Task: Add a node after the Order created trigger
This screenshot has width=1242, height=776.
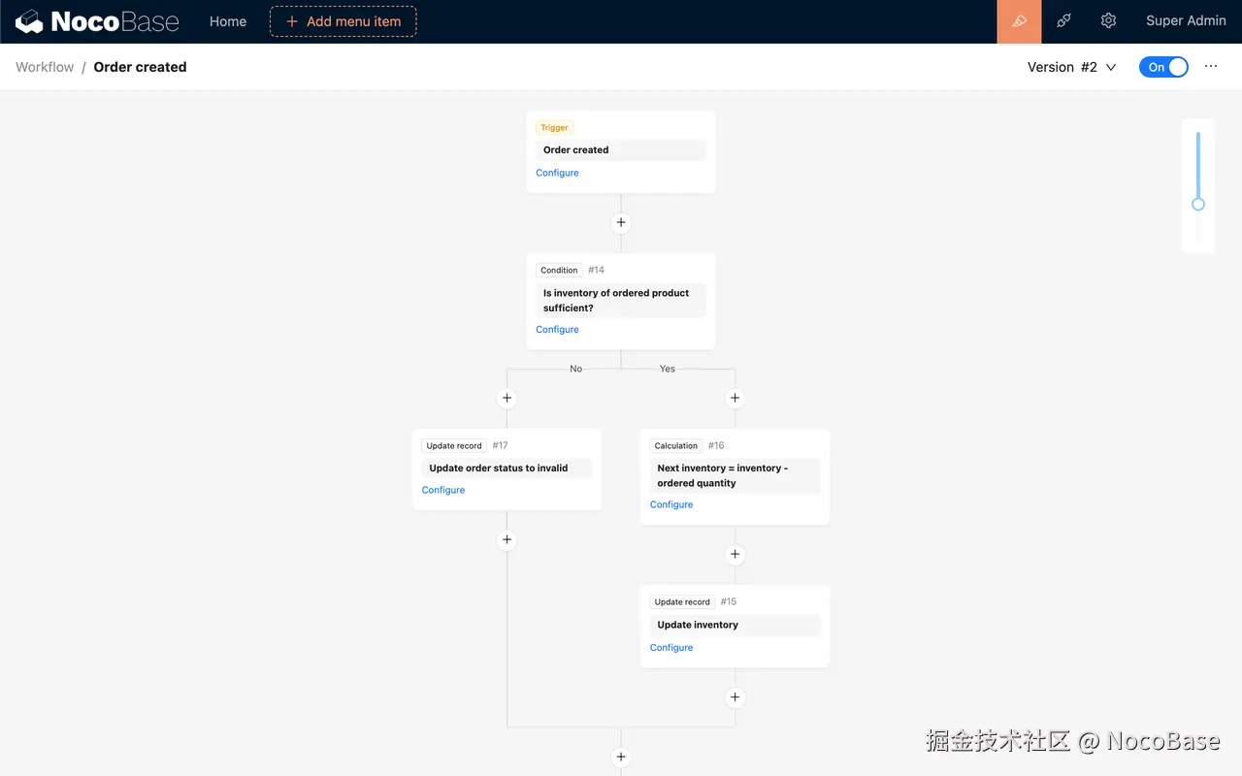Action: click(x=620, y=222)
